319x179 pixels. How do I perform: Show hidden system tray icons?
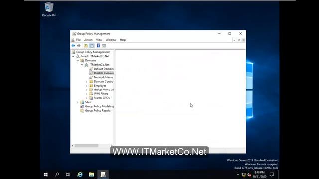click(238, 175)
